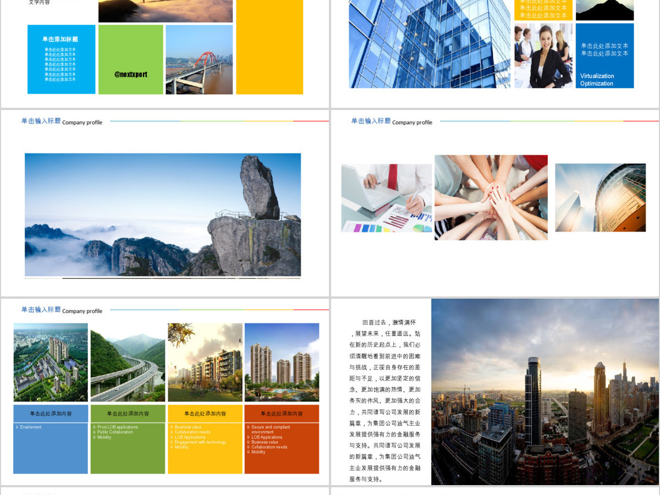This screenshot has width=660, height=495.
Task: Select the 单击输入标题 title above the rock photo
Action: 41,121
